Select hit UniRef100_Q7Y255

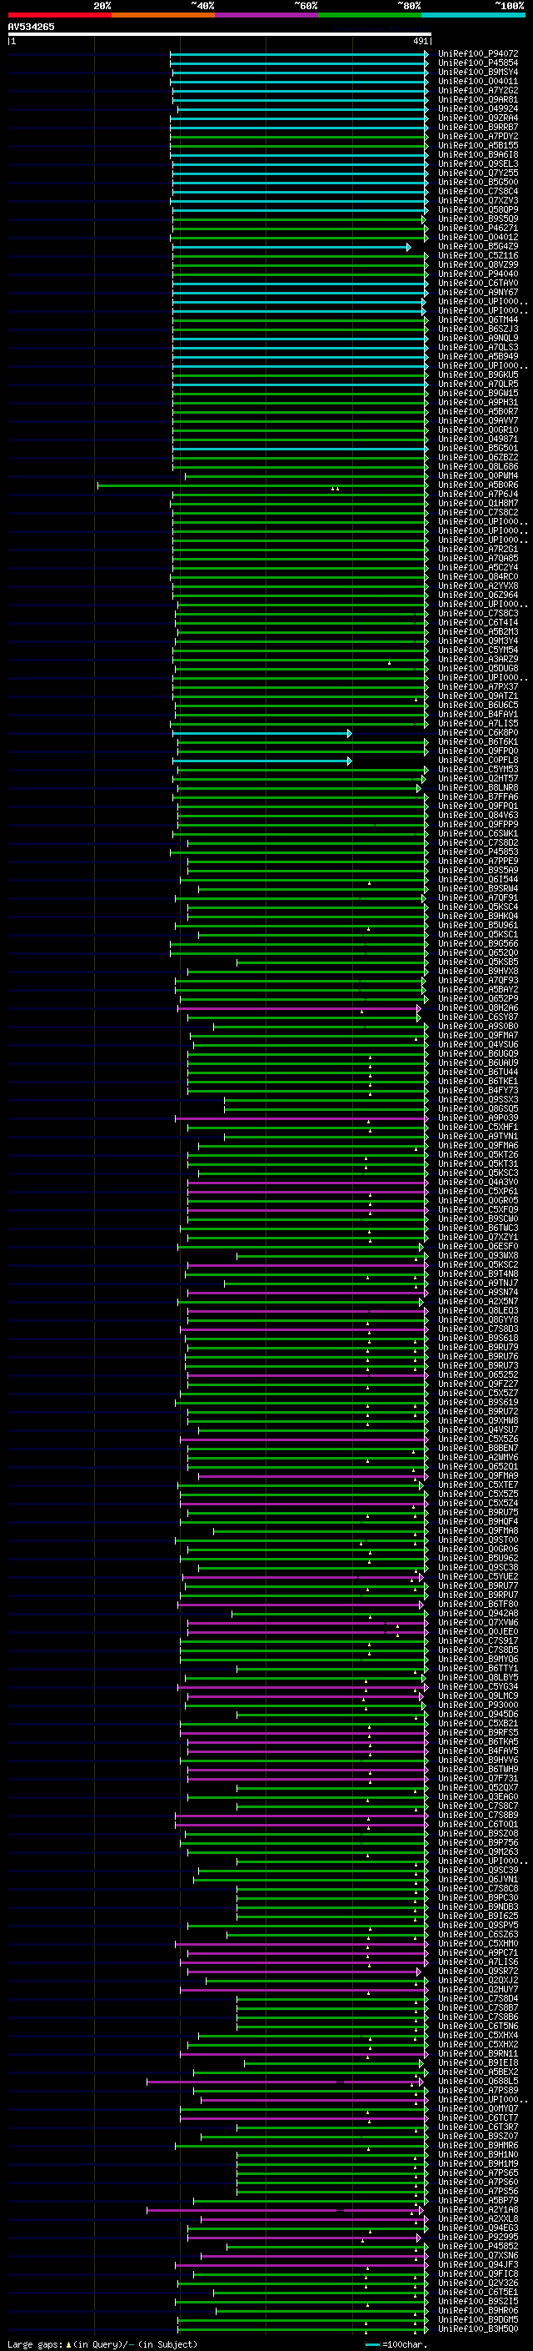click(x=477, y=173)
